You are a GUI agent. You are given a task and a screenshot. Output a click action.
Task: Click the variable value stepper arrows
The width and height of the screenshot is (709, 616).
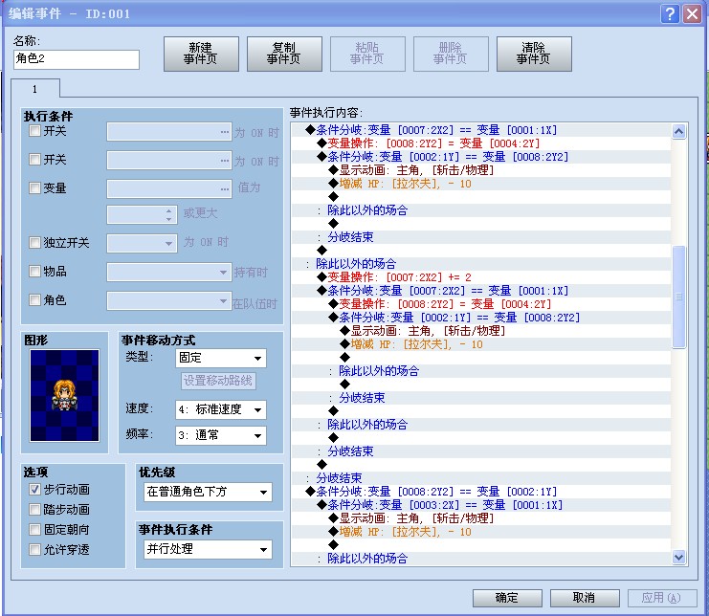click(168, 214)
